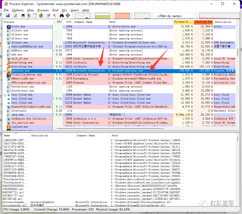Screen dimensions: 242x214
Task: Click the dwm.exe process icon
Action: click(x=9, y=55)
